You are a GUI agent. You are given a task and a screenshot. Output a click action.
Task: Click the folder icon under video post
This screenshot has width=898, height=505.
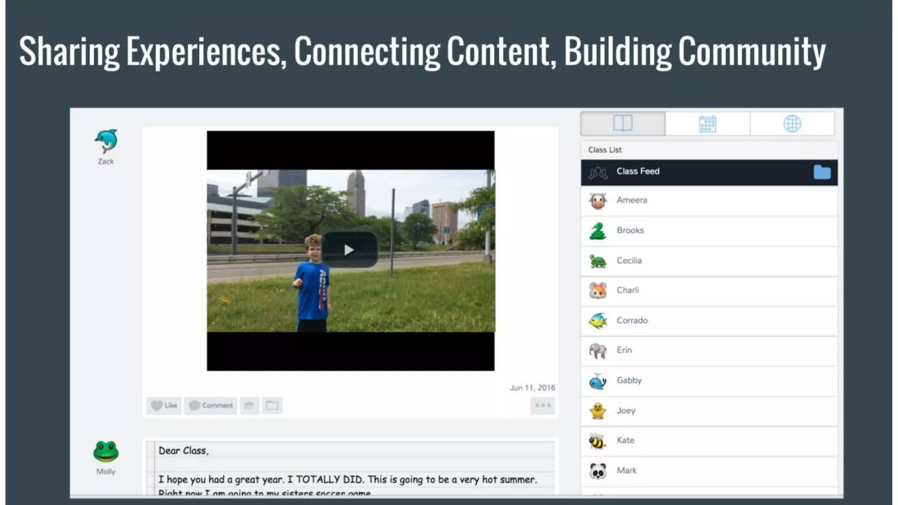pyautogui.click(x=272, y=405)
